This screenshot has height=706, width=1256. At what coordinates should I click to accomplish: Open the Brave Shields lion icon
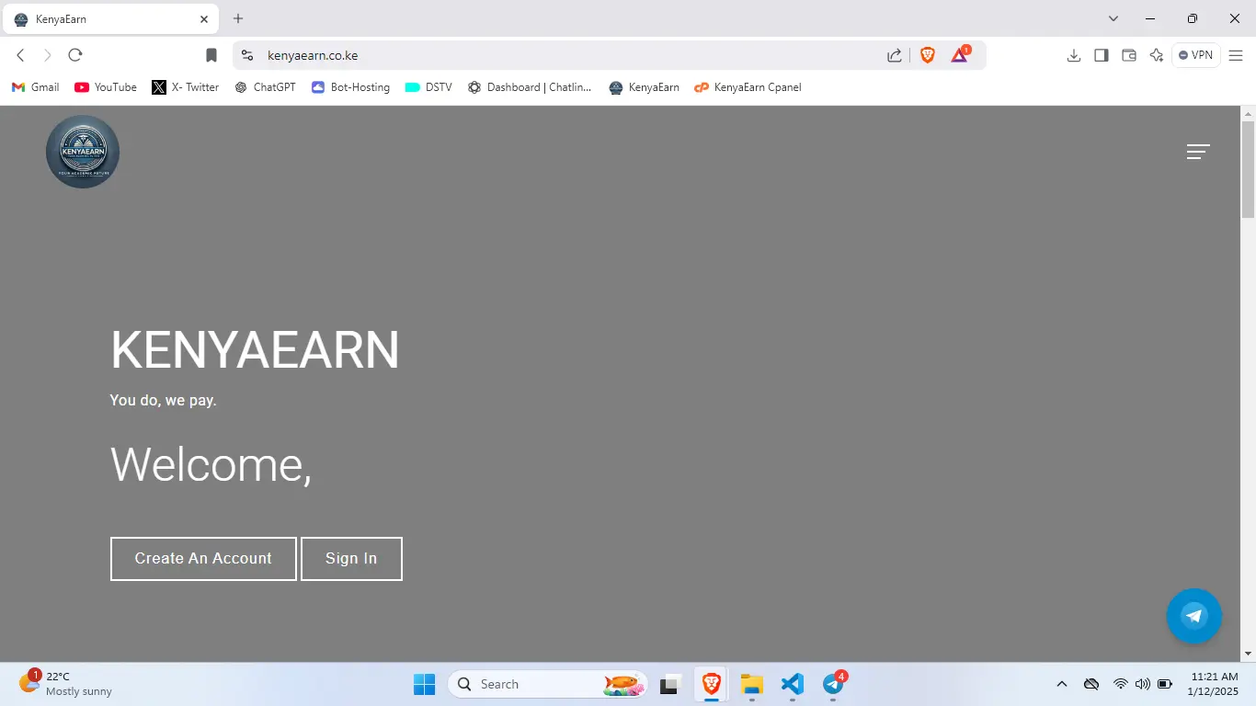click(x=928, y=55)
